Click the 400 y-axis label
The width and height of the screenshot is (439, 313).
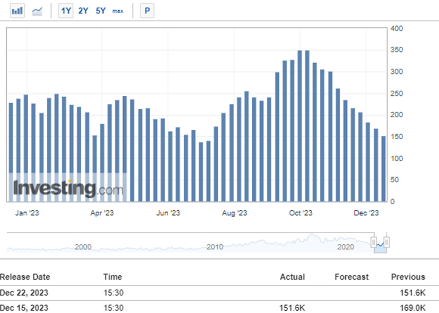397,29
